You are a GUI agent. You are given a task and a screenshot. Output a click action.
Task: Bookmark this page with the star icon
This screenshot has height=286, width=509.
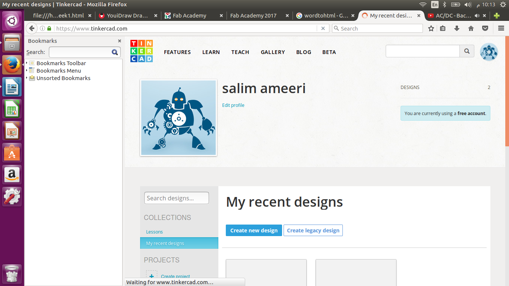tap(431, 28)
